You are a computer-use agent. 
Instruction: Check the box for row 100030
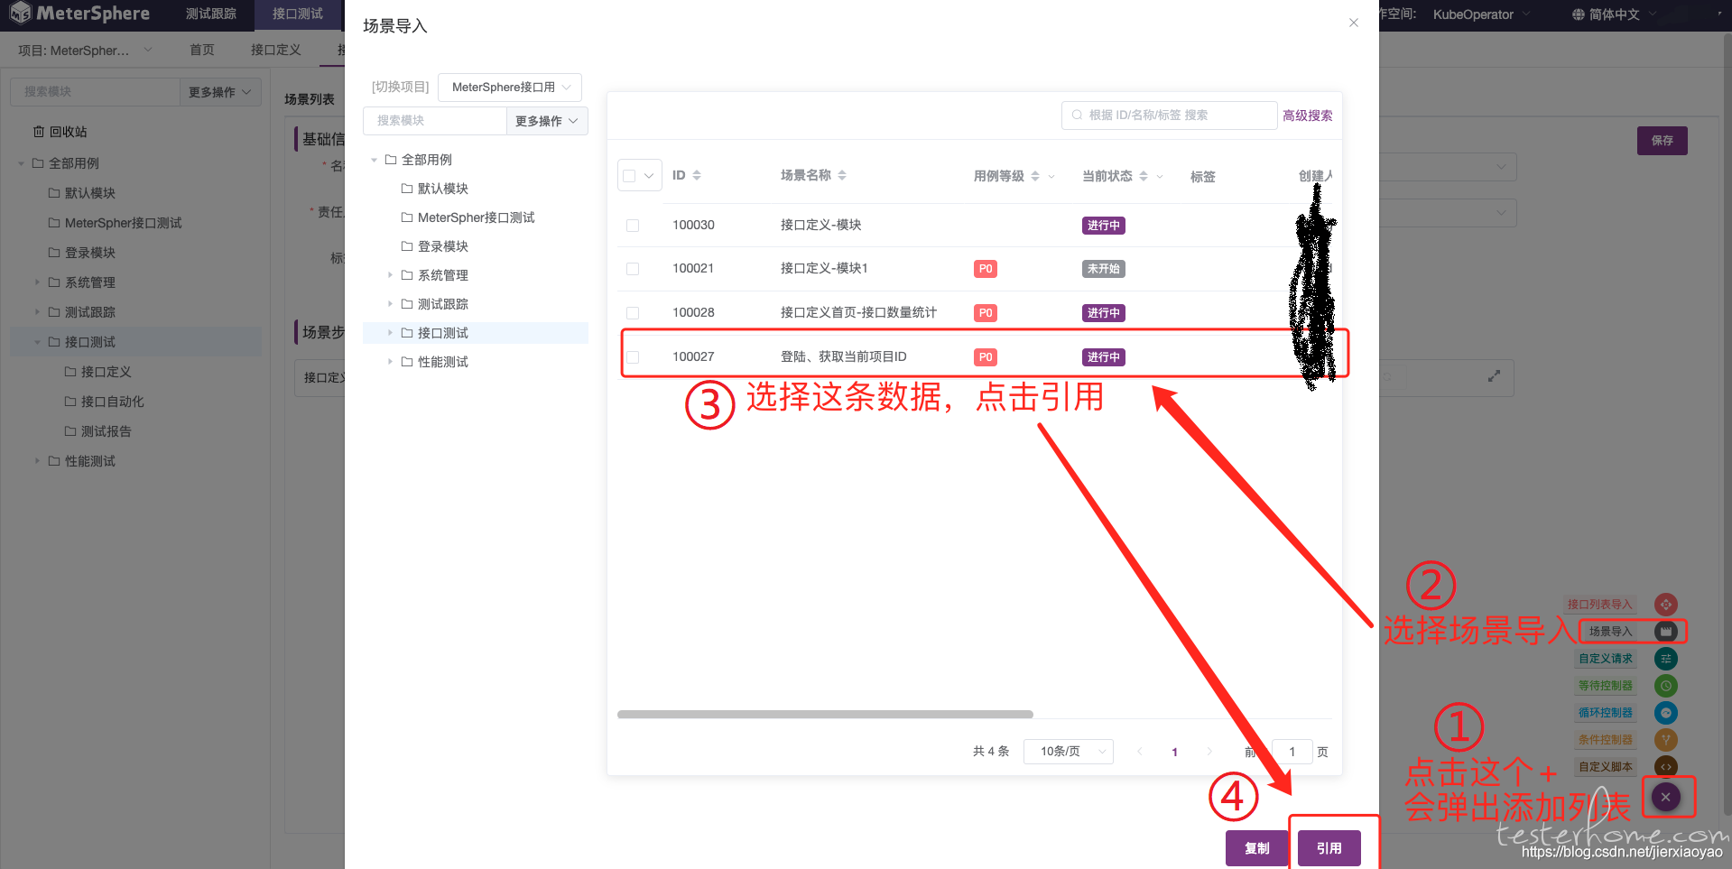[x=633, y=226]
